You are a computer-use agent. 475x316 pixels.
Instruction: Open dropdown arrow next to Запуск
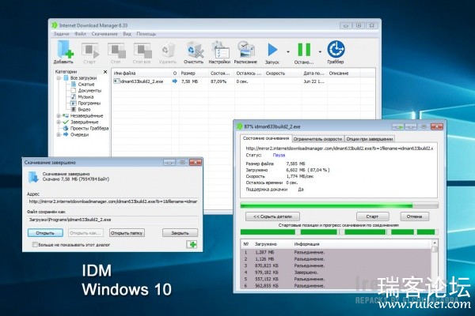tap(288, 52)
